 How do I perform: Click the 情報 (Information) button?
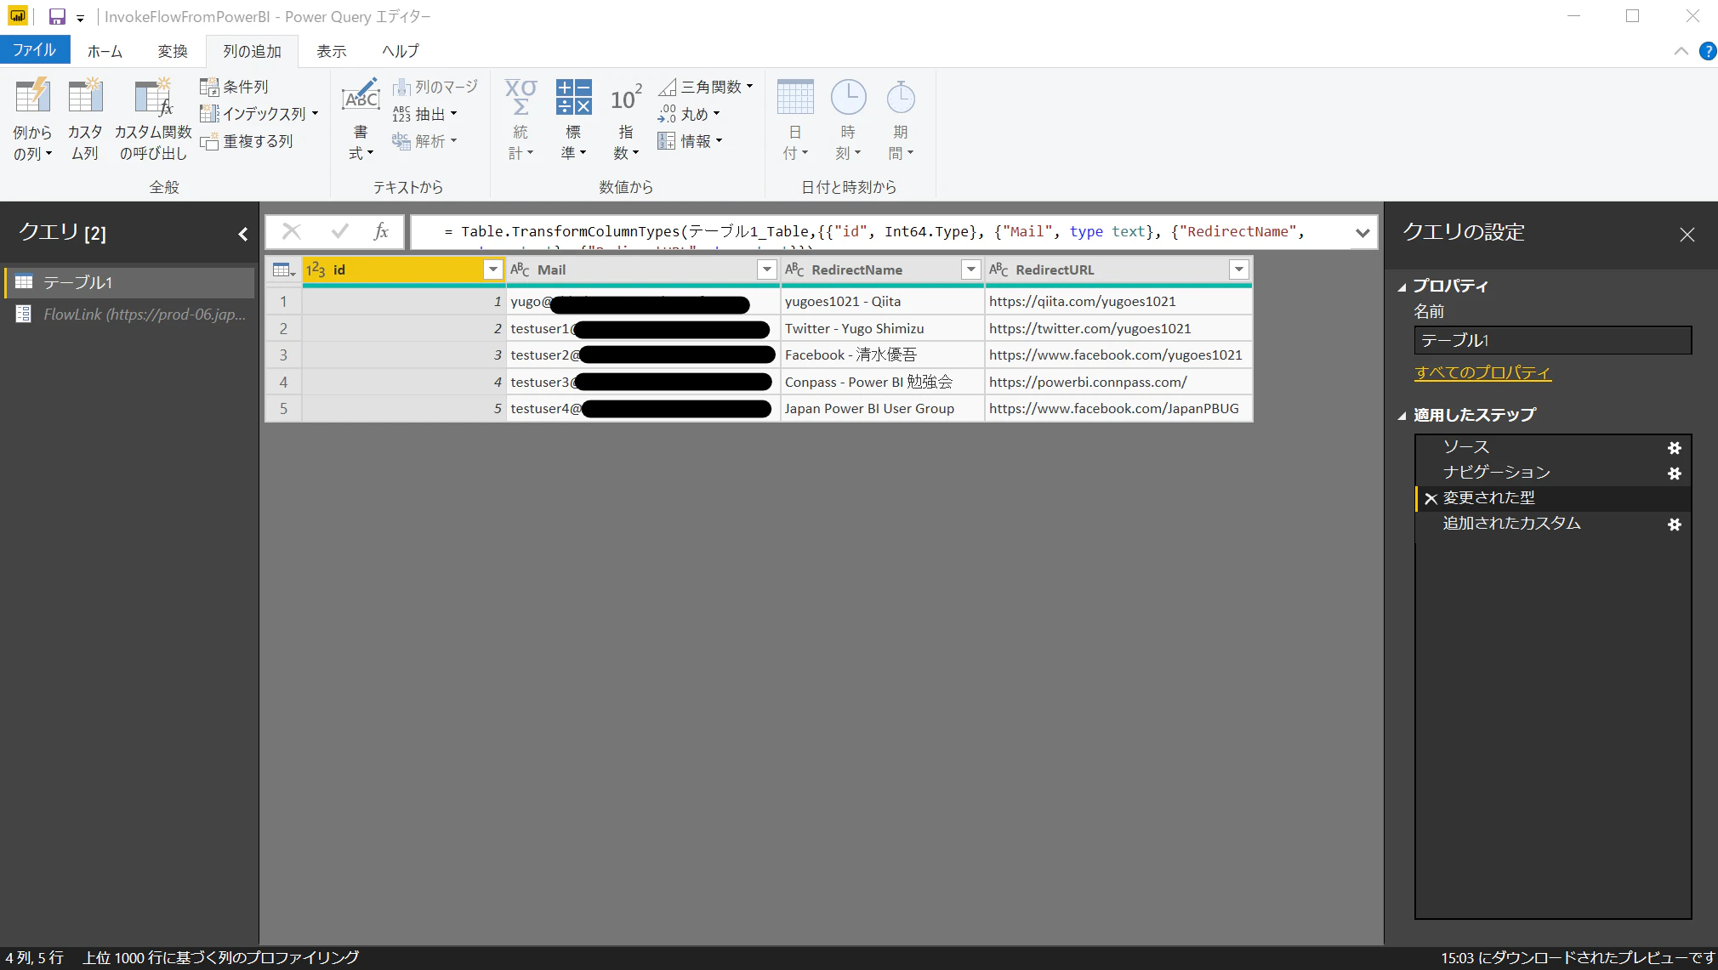tap(690, 141)
